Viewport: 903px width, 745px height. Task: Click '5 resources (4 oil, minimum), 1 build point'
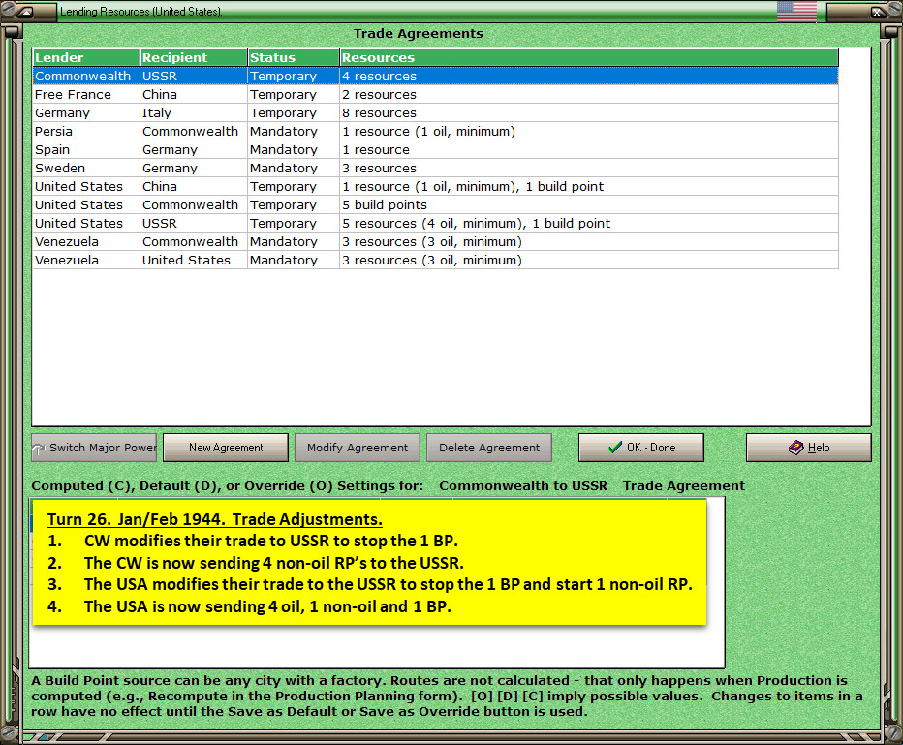tap(589, 224)
